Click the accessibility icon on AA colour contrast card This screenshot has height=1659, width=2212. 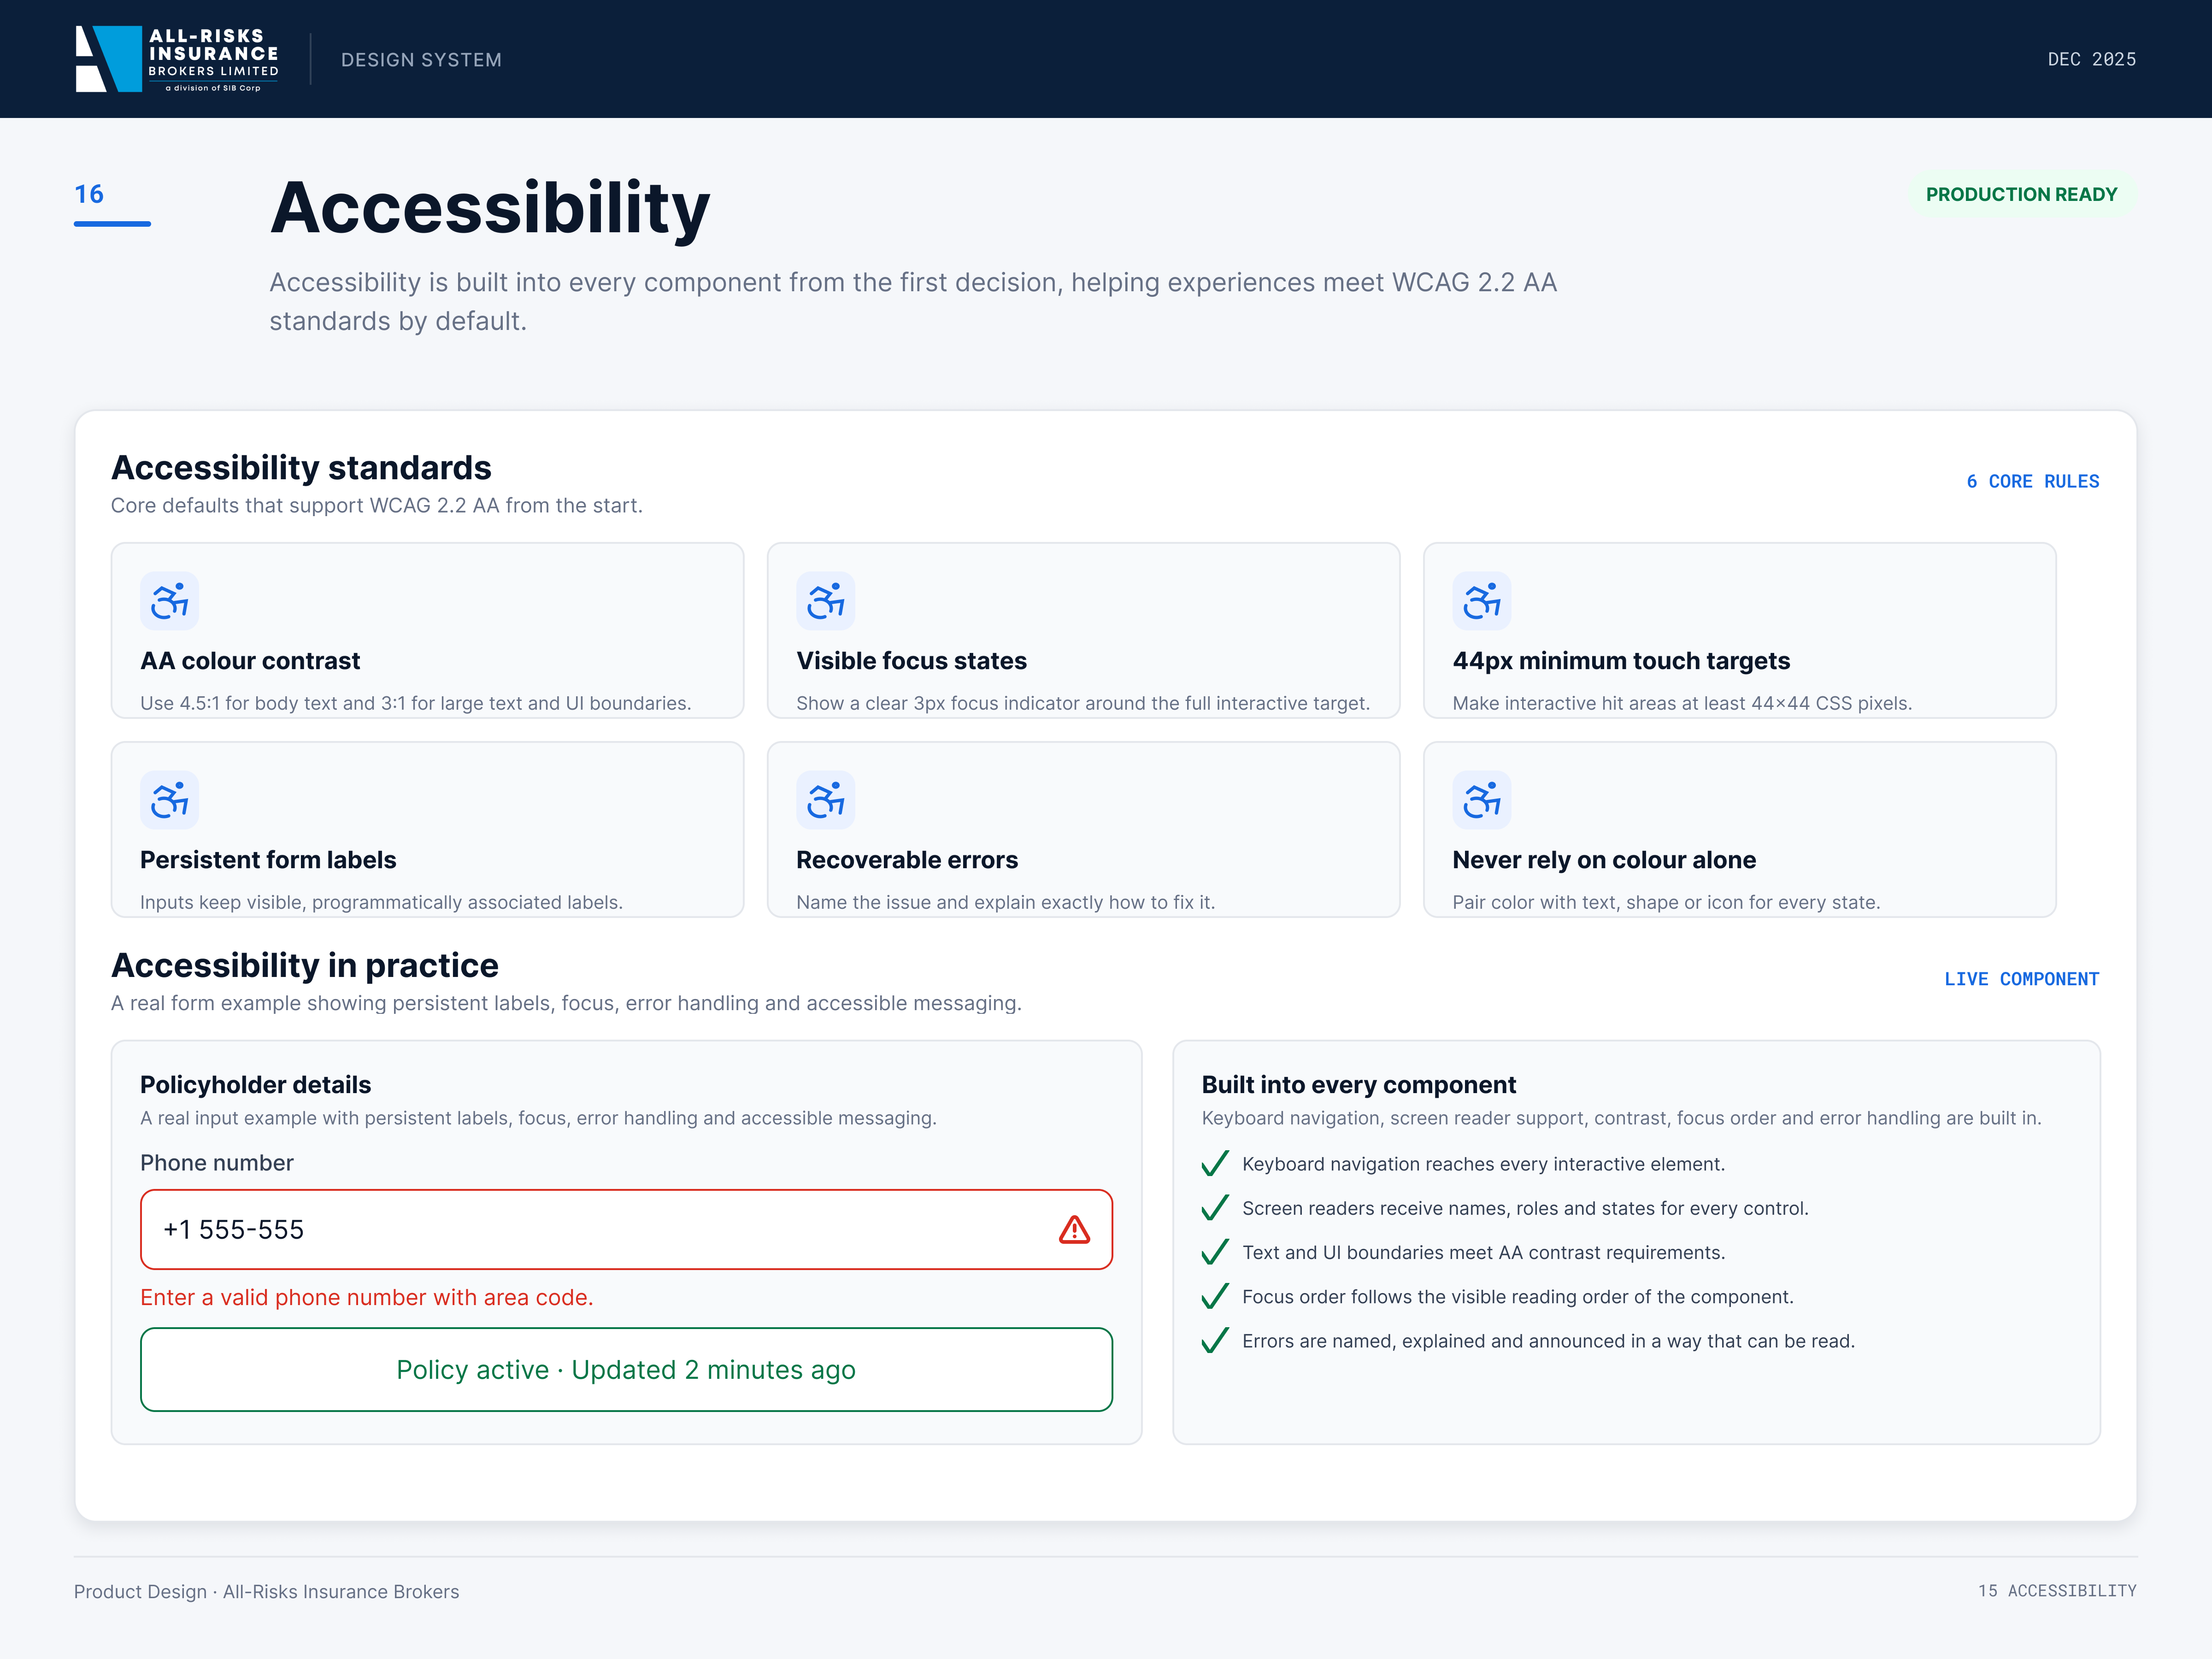coord(170,601)
